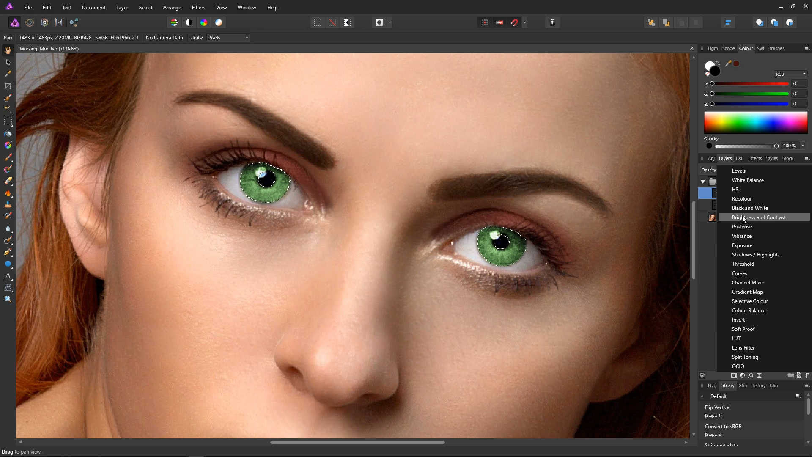Viewport: 812px width, 457px height.
Task: Select the Crop tool
Action: (8, 86)
